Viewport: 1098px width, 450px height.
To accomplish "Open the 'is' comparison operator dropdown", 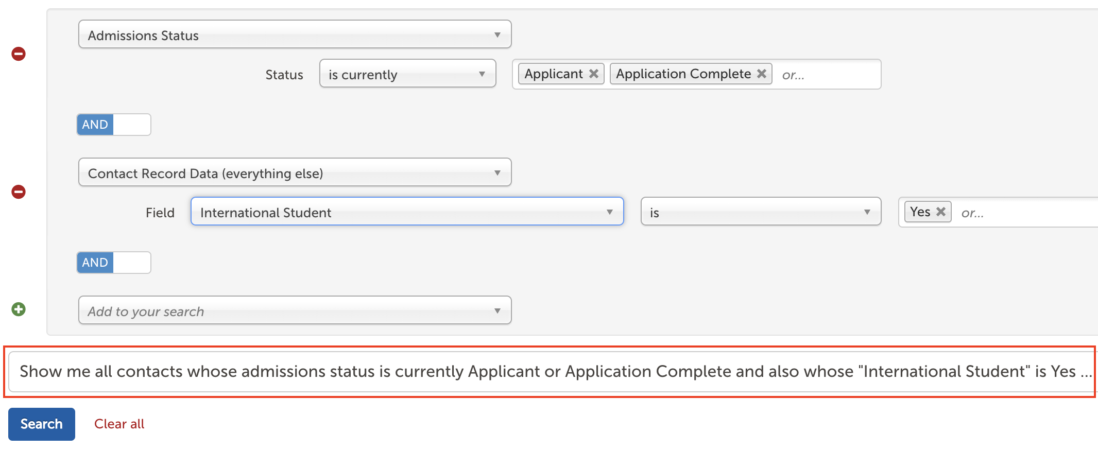I will 761,212.
